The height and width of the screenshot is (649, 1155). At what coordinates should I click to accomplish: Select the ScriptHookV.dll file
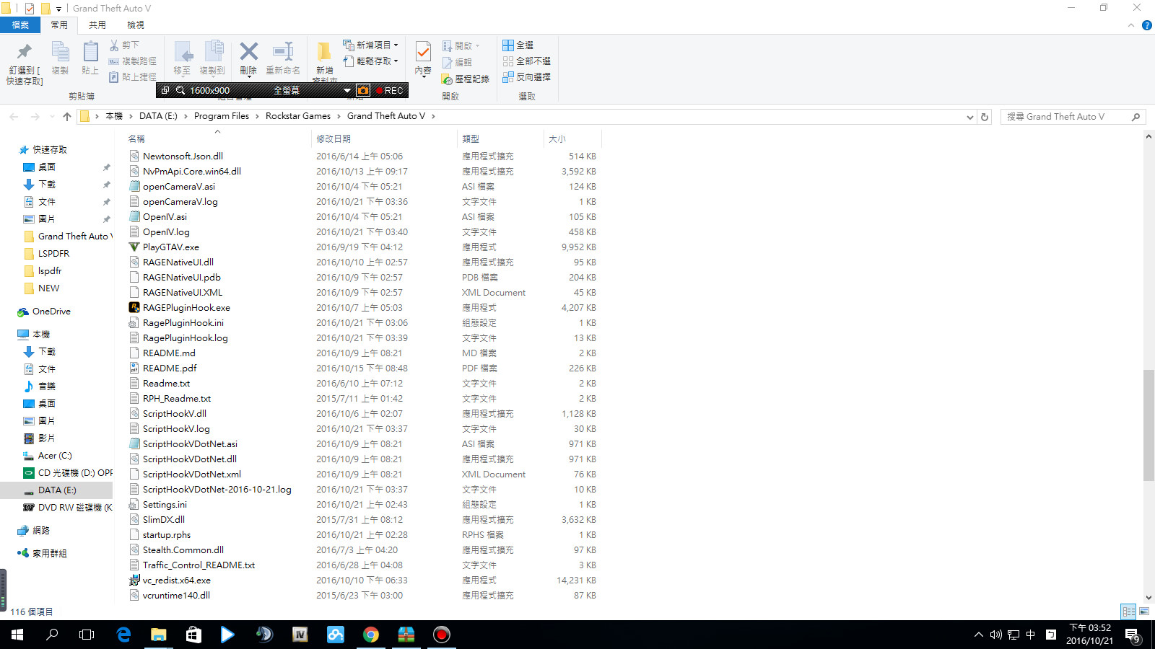coord(175,414)
